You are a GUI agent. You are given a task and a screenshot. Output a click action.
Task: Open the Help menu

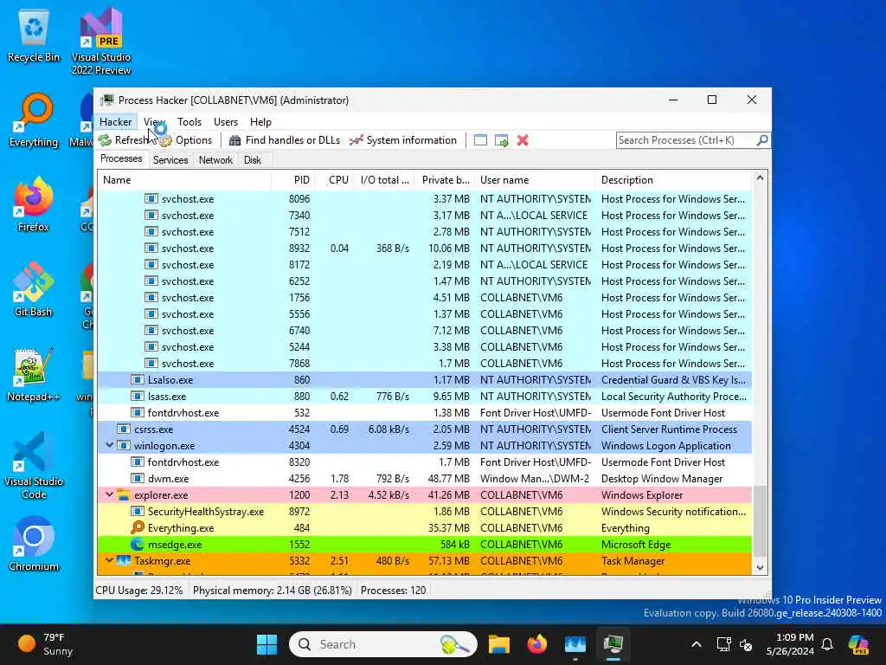point(260,121)
